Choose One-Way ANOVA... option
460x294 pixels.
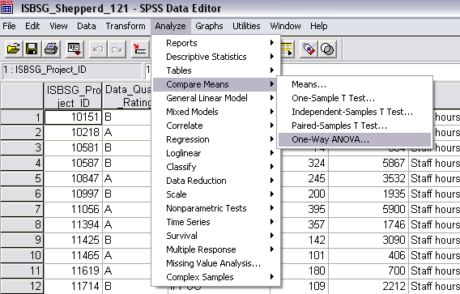tap(355, 140)
